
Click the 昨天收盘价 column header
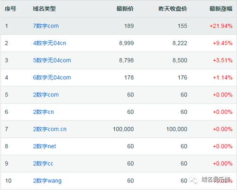[173, 9]
